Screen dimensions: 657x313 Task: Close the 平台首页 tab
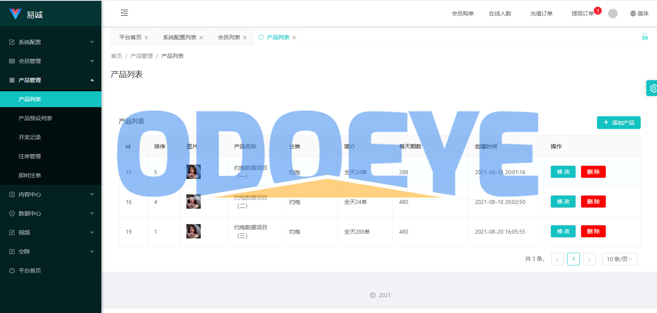(146, 38)
